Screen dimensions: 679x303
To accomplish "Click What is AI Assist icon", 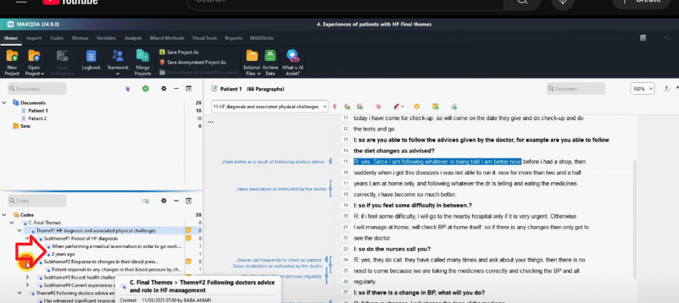I will click(x=292, y=56).
